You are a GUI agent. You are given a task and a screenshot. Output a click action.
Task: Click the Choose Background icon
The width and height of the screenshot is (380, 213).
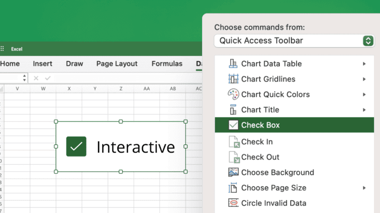(x=233, y=172)
